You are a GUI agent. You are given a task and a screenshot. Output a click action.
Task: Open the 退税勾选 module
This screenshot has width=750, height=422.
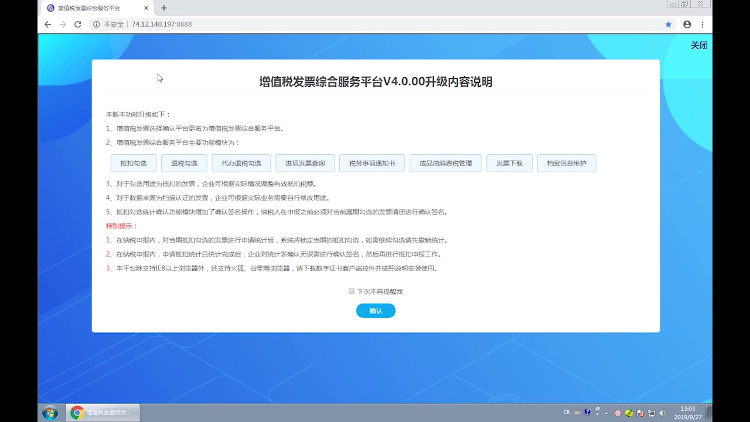click(x=184, y=163)
